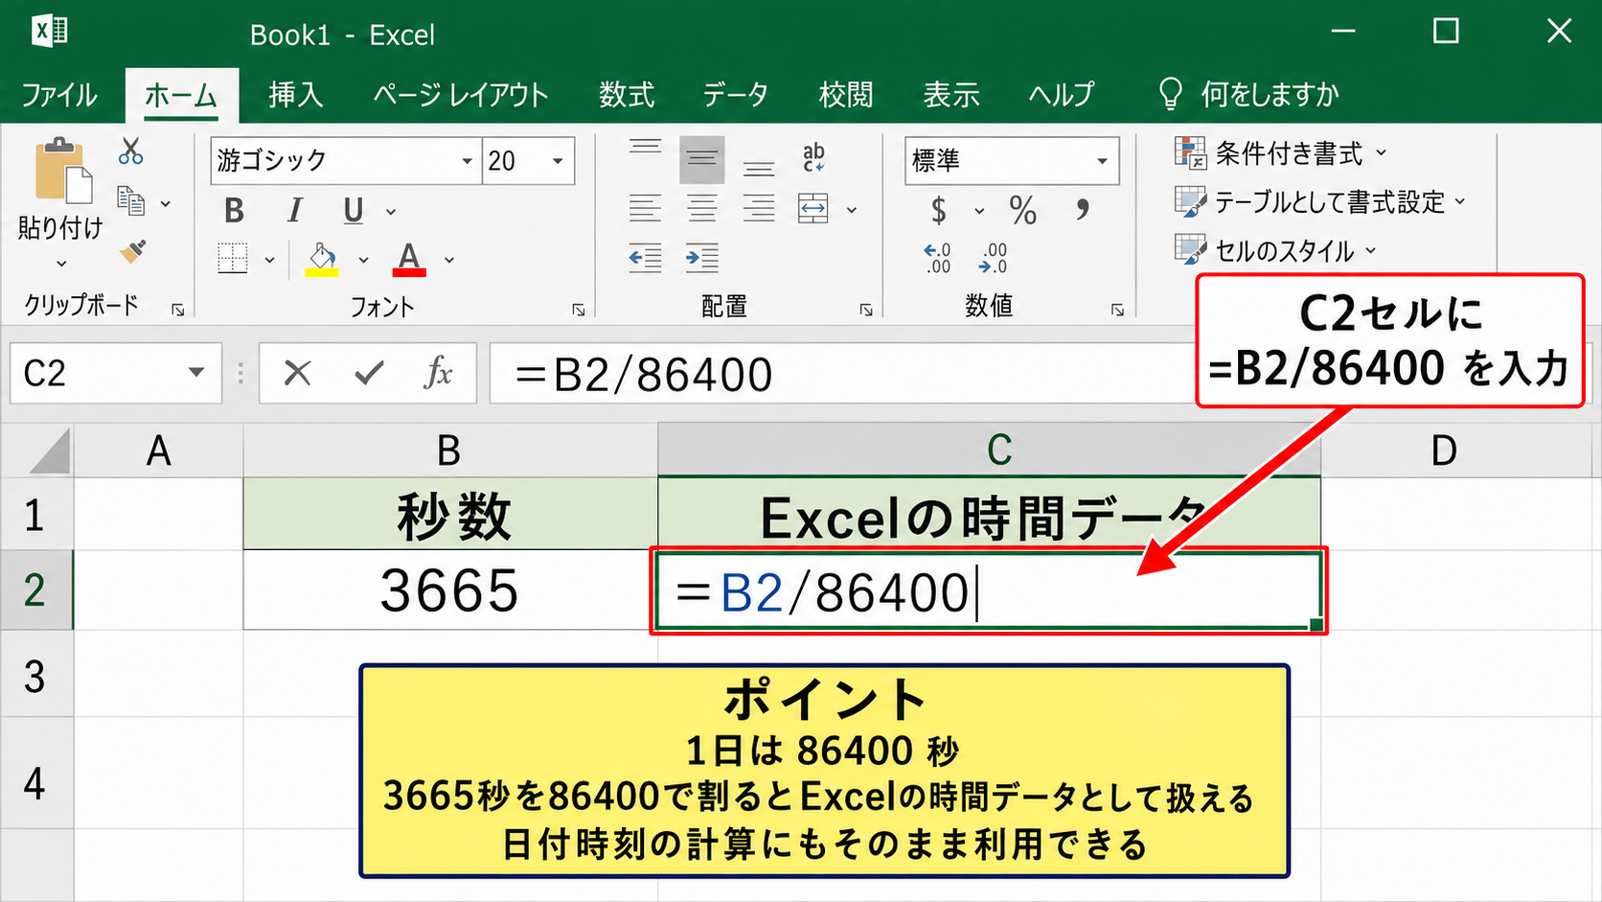The image size is (1602, 902).
Task: Open the font size dropdown showing 20
Action: [x=558, y=161]
